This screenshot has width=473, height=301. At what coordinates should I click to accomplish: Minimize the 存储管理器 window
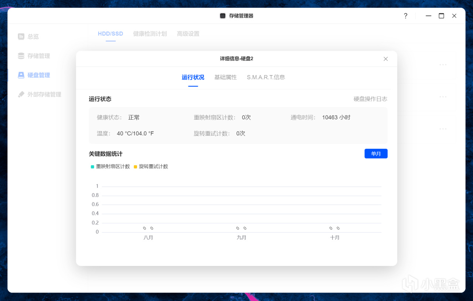429,16
